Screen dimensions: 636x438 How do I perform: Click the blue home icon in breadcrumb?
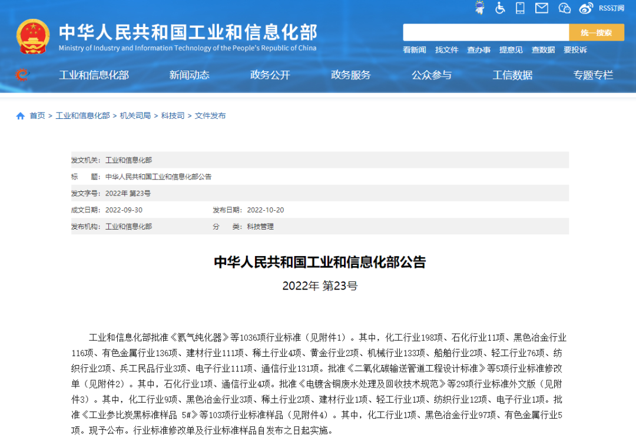20,116
